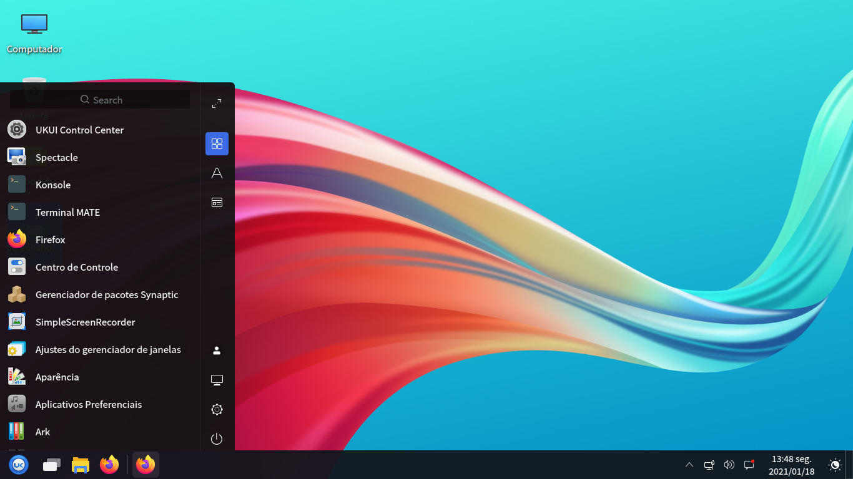Click the Search input field
The width and height of the screenshot is (853, 479).
pyautogui.click(x=100, y=99)
